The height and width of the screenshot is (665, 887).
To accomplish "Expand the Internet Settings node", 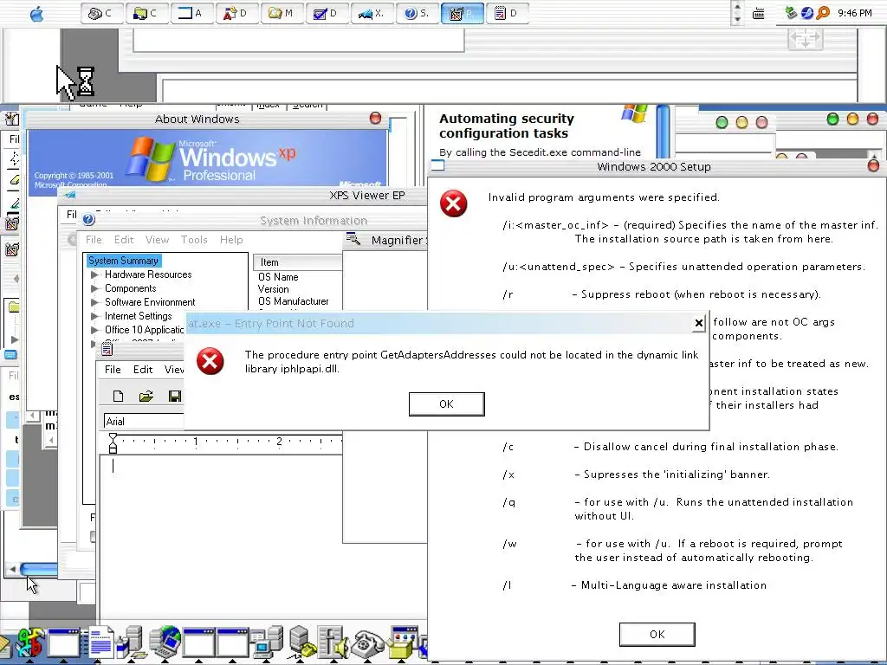I will coord(95,316).
